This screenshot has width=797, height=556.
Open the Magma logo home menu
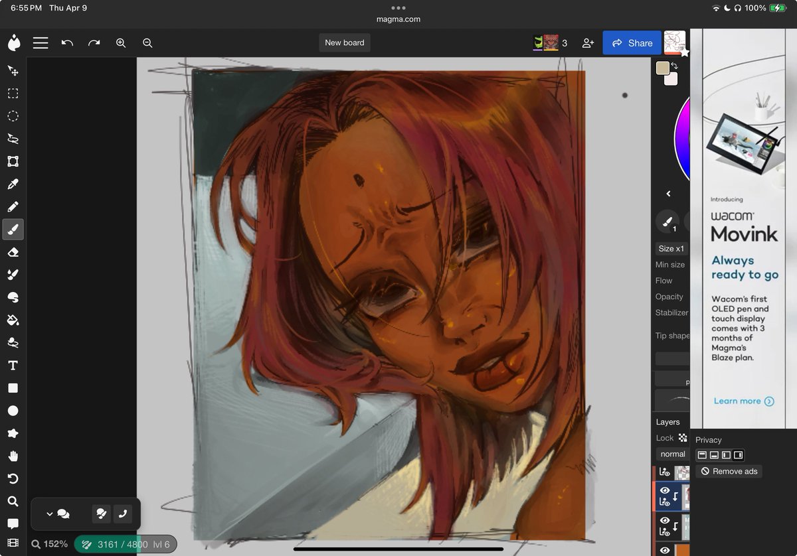coord(13,42)
